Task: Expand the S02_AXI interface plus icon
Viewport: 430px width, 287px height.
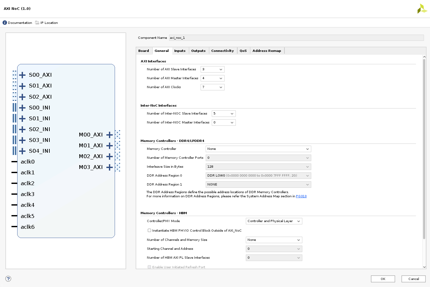Action: click(22, 97)
